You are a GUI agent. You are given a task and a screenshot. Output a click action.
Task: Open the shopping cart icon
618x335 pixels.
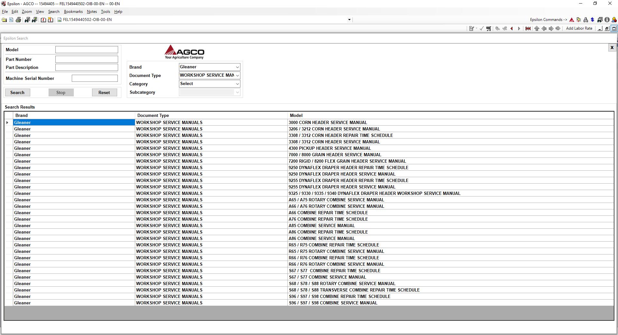(x=489, y=28)
